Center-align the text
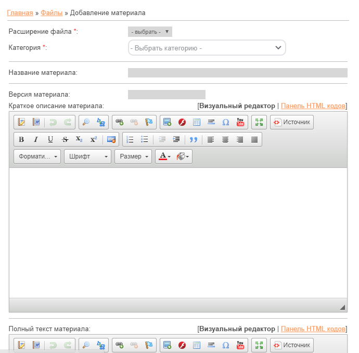This screenshot has height=353, width=359. click(x=225, y=139)
